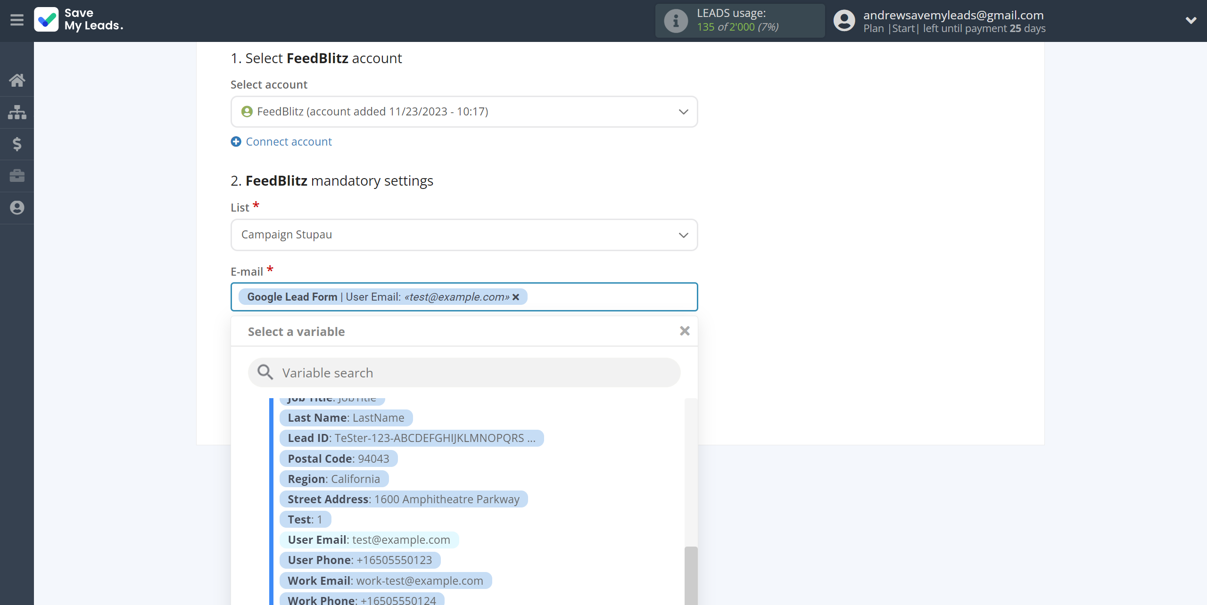This screenshot has height=605, width=1207.
Task: Open the List dropdown showing Campaign Stupau
Action: point(464,235)
